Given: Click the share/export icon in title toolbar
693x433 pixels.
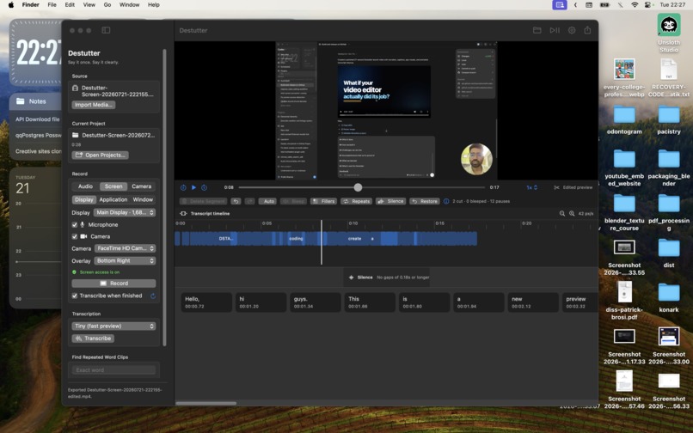Looking at the screenshot, I should click(587, 30).
